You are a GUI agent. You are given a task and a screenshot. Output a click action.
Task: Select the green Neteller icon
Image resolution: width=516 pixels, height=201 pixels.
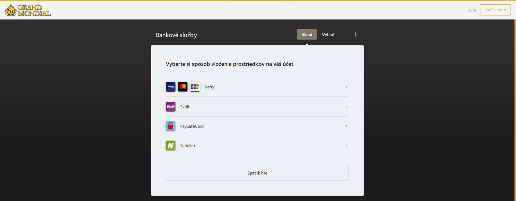pyautogui.click(x=171, y=146)
